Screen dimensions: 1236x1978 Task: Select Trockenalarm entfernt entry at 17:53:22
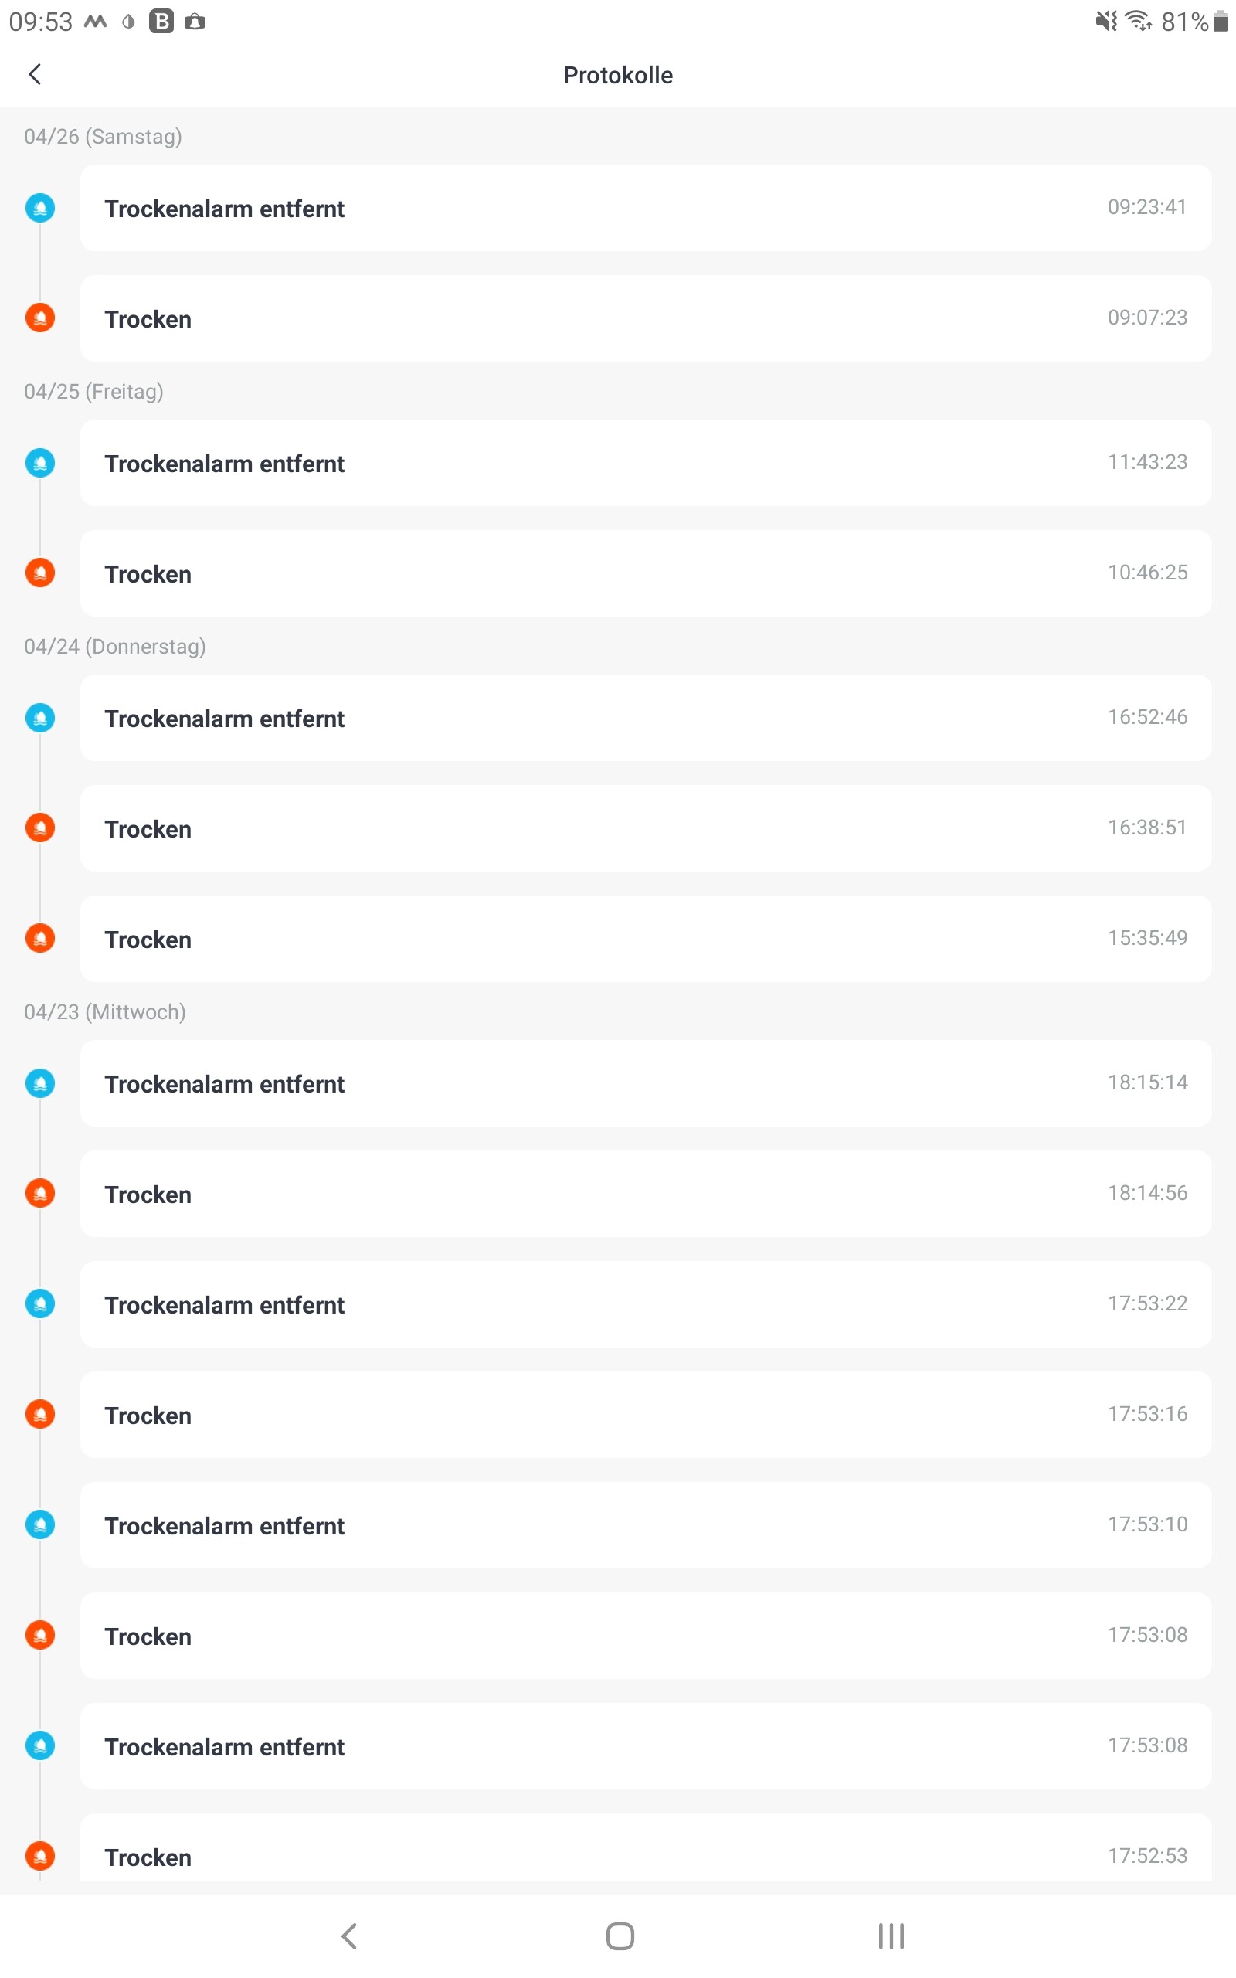point(646,1303)
